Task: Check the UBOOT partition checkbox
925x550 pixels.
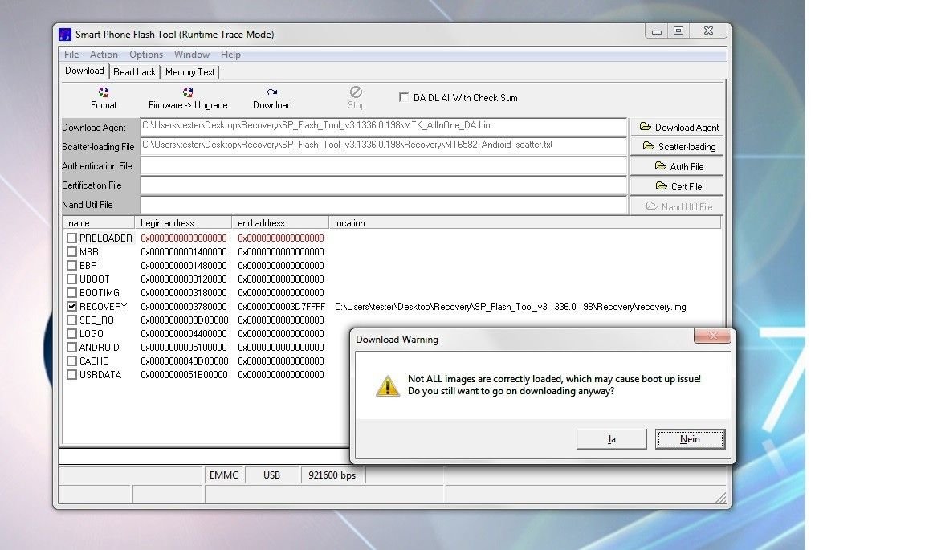Action: 72,279
